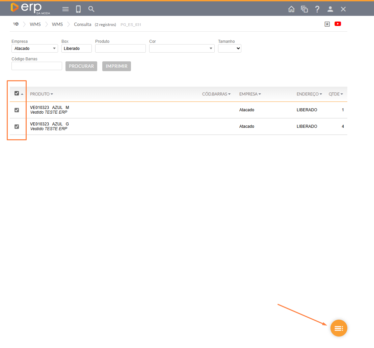Open the hamburger main menu icon
The height and width of the screenshot is (348, 374).
(x=65, y=9)
